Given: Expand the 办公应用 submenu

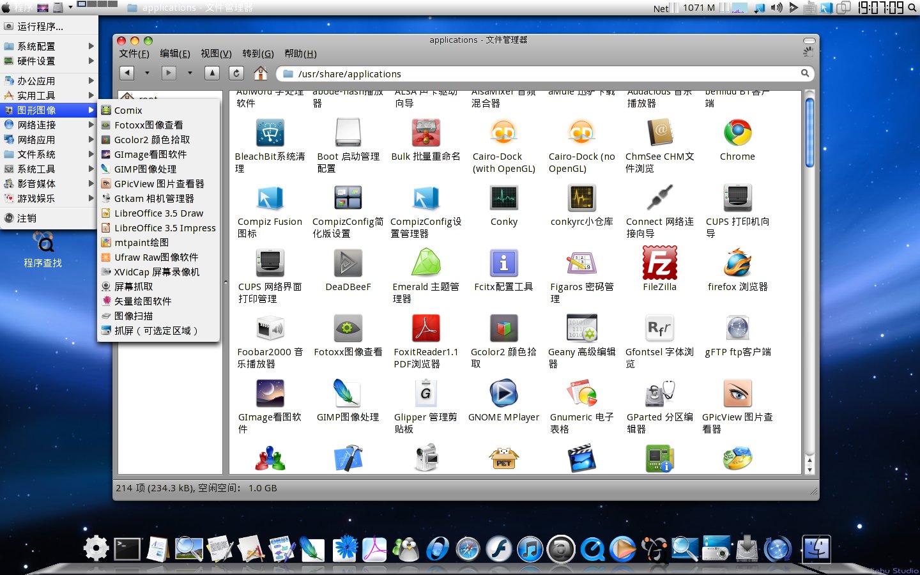Looking at the screenshot, I should tap(49, 80).
